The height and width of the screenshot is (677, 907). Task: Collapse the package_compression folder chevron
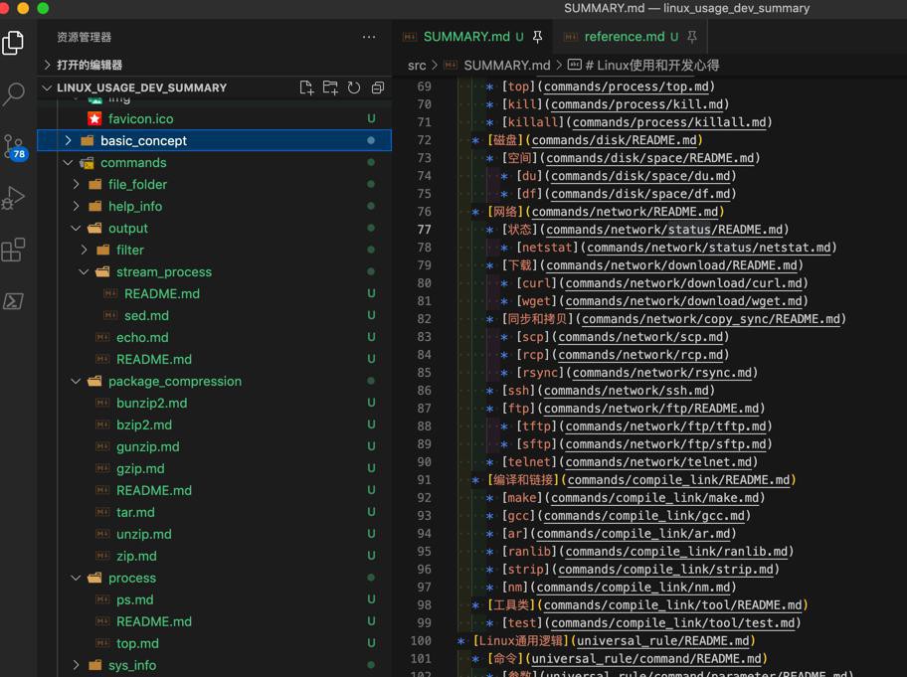tap(76, 381)
